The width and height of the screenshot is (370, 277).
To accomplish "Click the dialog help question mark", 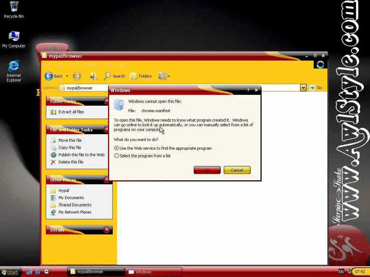I will click(248, 90).
